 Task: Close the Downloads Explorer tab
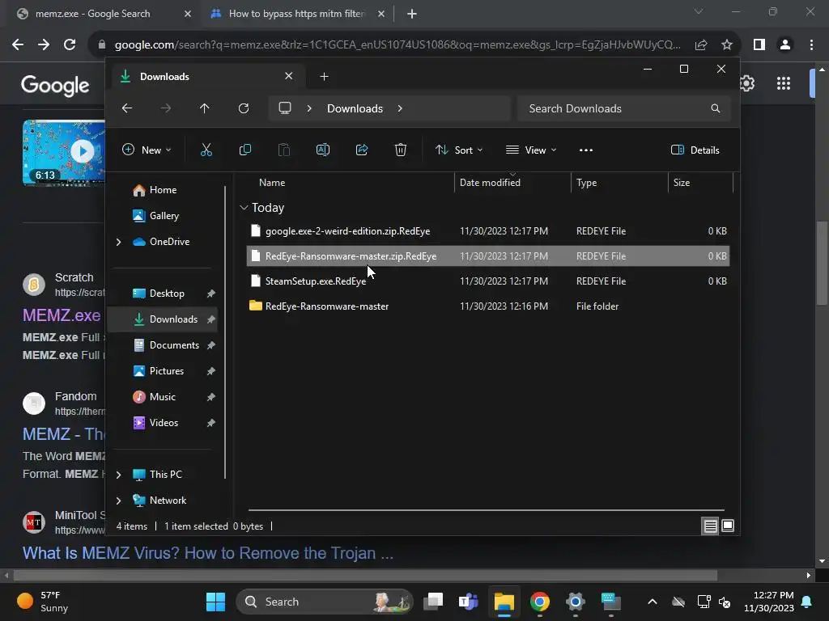pyautogui.click(x=289, y=76)
